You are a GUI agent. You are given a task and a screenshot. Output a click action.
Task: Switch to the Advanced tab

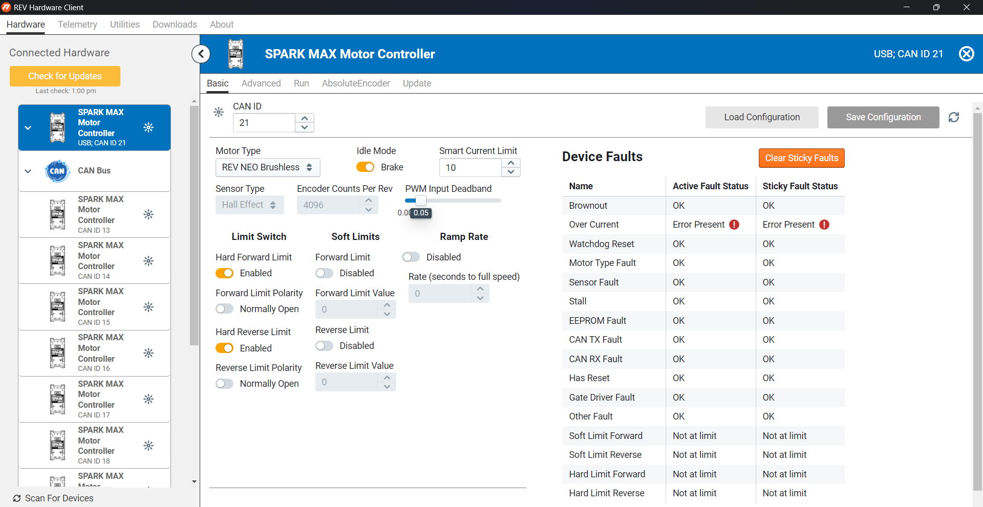pos(261,83)
